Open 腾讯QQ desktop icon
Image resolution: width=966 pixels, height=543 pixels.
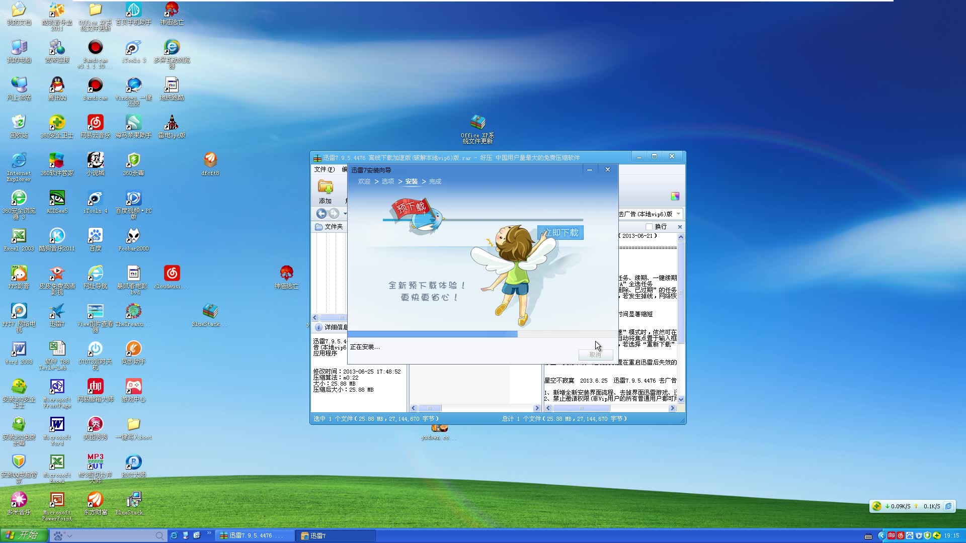(x=57, y=89)
